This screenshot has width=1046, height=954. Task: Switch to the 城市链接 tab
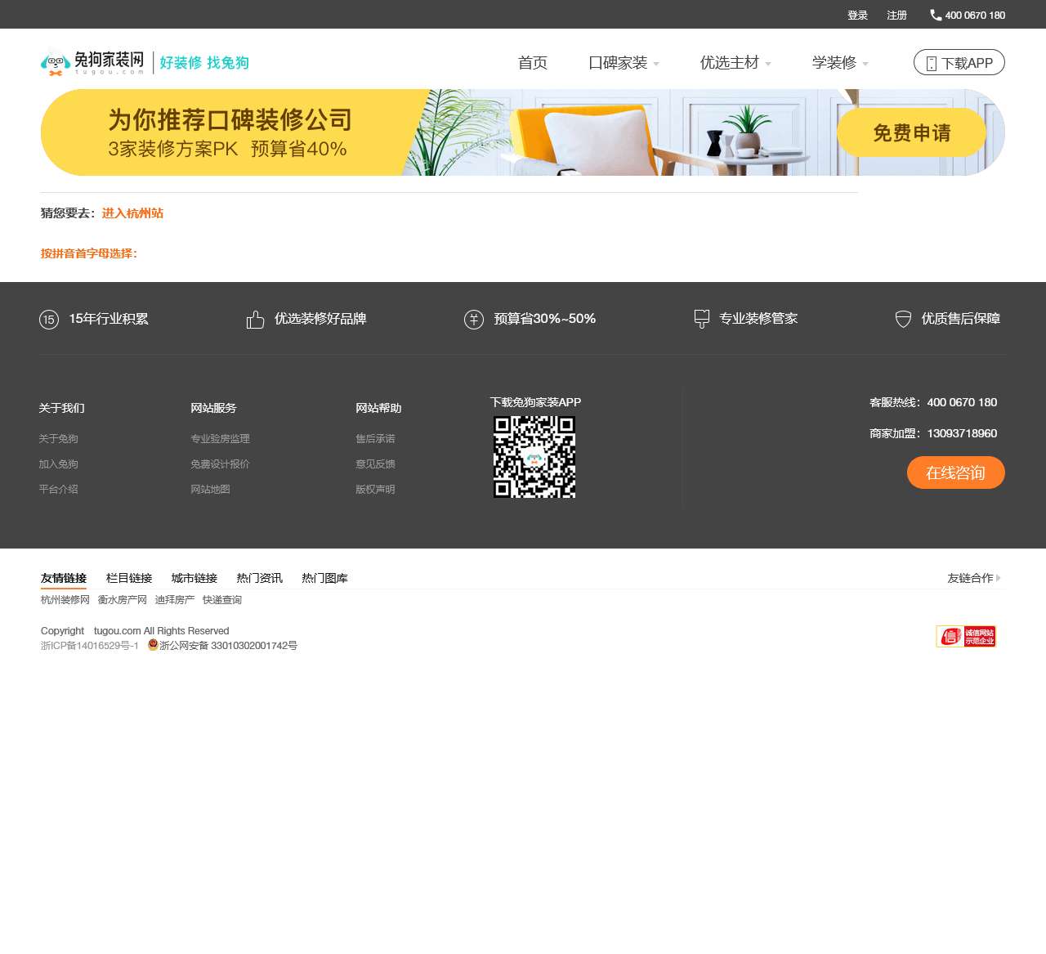click(194, 578)
